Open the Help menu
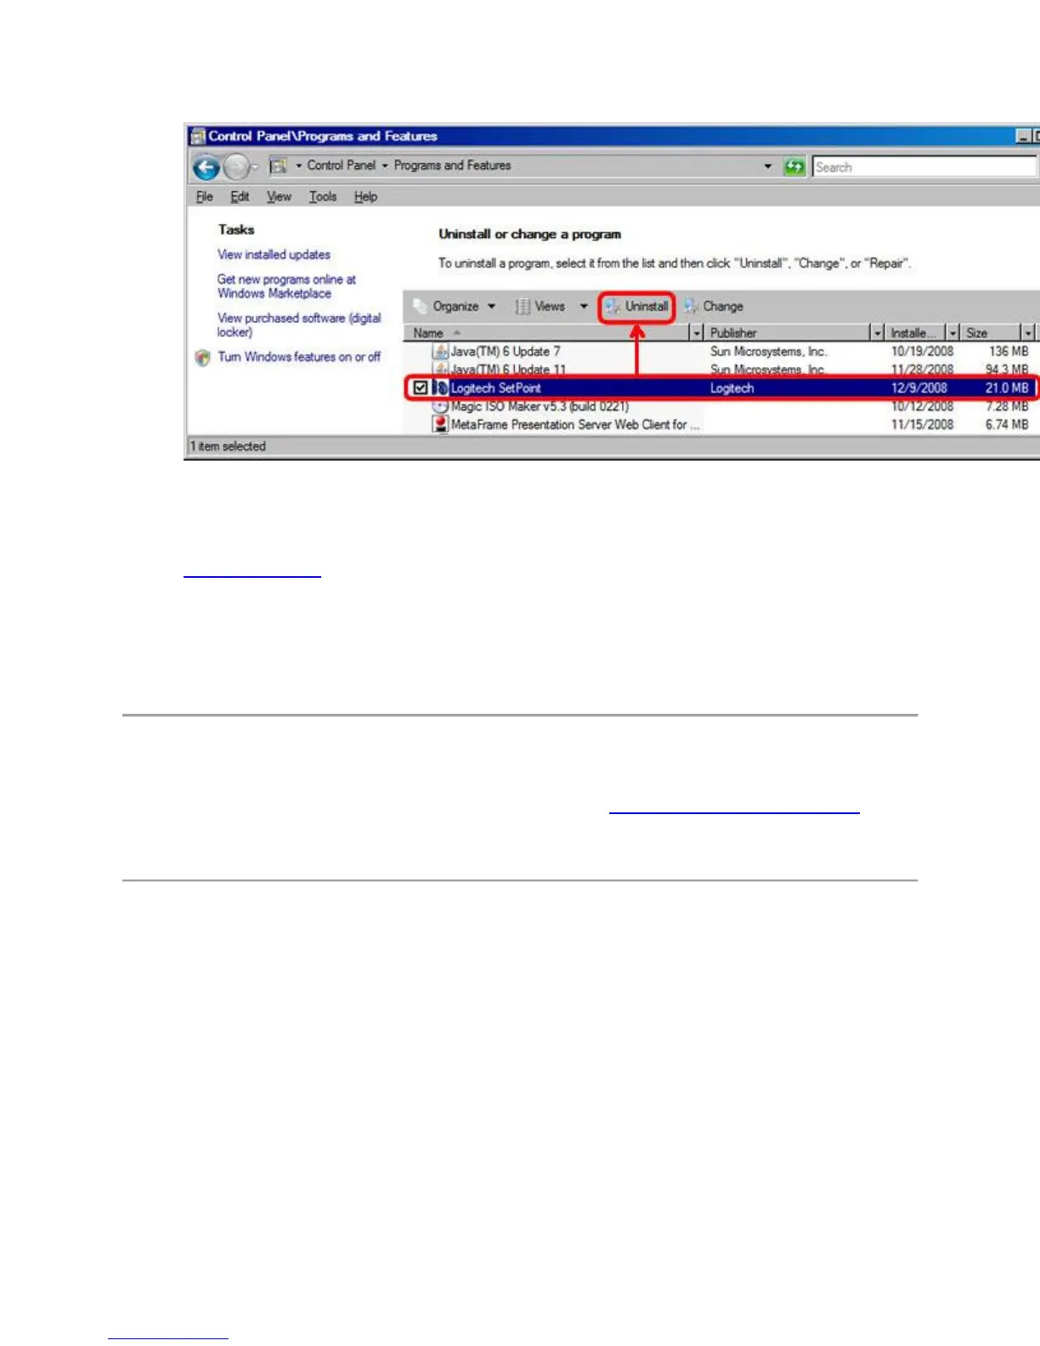The height and width of the screenshot is (1346, 1040). click(365, 196)
